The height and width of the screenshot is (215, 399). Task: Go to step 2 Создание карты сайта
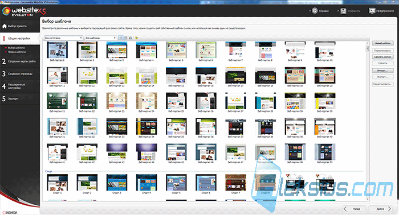[x=20, y=61]
